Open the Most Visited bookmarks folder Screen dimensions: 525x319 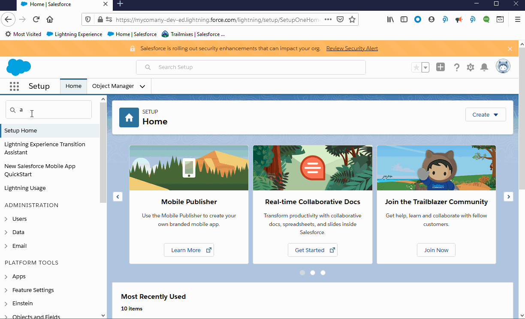(x=24, y=34)
